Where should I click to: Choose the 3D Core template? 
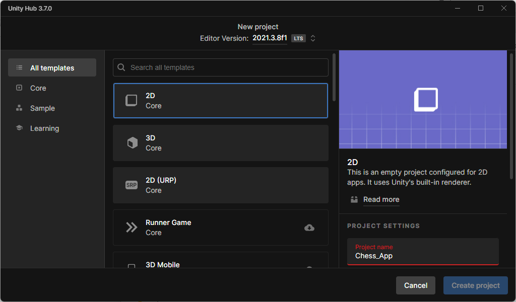221,143
